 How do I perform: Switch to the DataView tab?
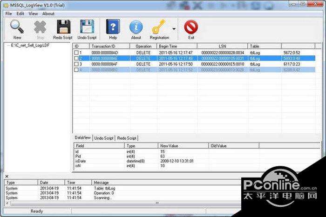click(82, 137)
